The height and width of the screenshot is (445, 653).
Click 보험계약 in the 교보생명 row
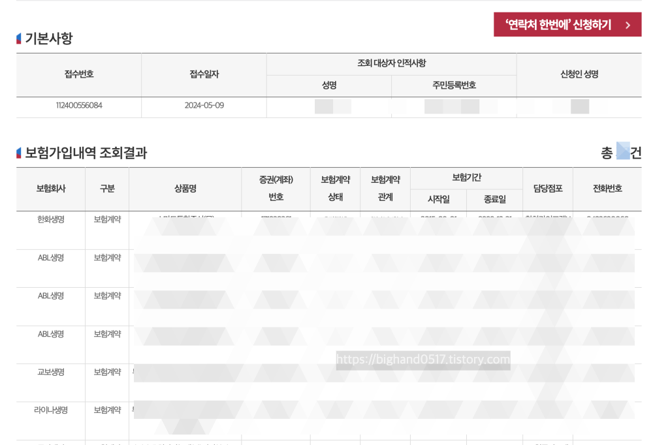[x=107, y=372]
